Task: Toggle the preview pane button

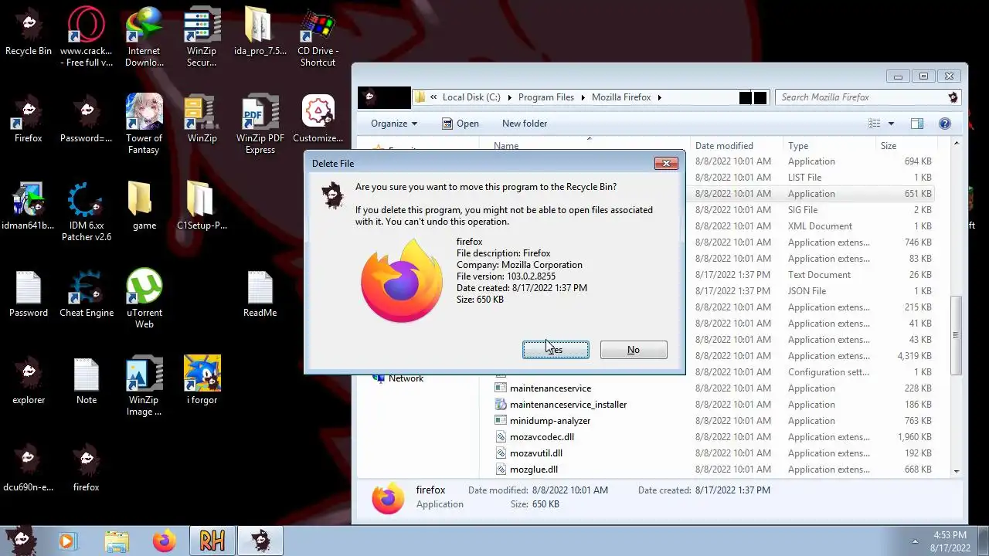Action: 917,124
